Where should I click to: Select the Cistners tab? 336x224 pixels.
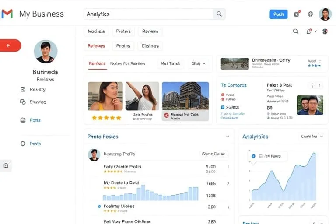coord(150,46)
